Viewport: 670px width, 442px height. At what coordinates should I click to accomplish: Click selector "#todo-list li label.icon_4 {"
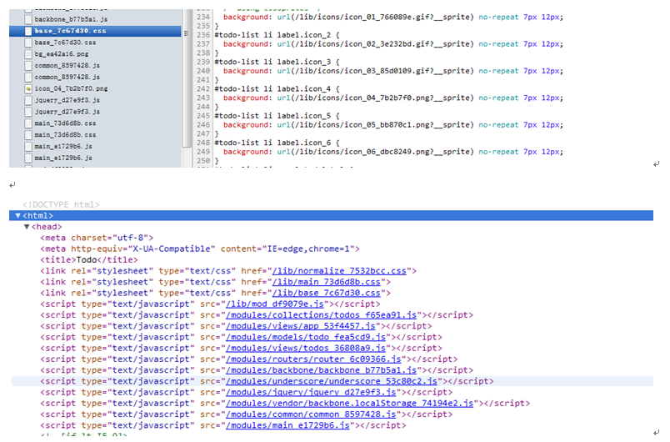pos(277,89)
